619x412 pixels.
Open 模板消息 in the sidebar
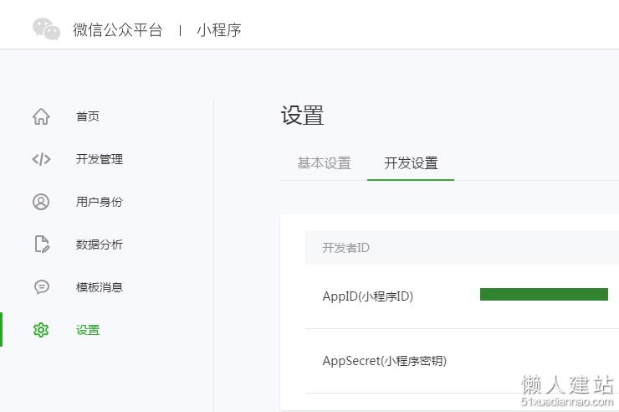[x=100, y=287]
